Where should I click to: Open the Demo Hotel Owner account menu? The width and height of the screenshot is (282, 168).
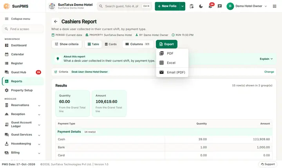pos(247,6)
